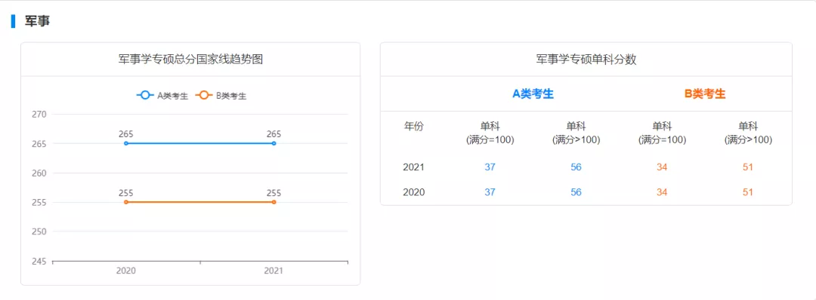
Task: Click the orange B类考生 trend line
Action: [x=199, y=202]
